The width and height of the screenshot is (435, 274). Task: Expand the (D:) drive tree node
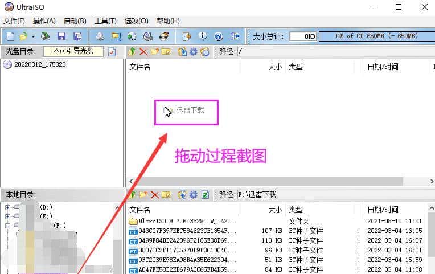coord(8,207)
